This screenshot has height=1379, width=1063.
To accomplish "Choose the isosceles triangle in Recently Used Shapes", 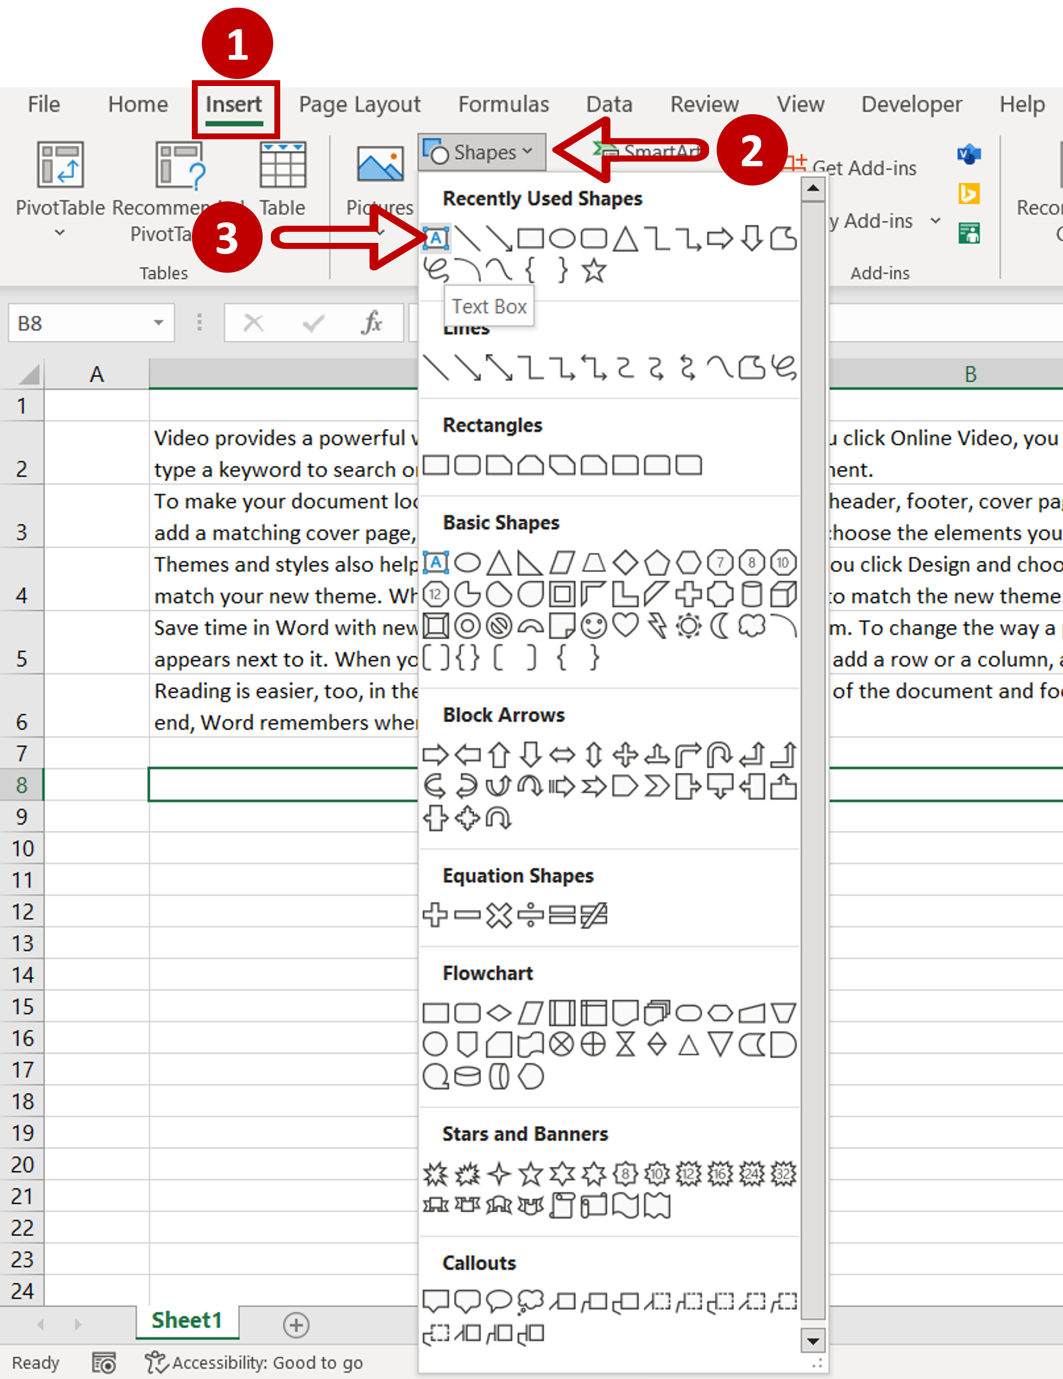I will point(625,239).
